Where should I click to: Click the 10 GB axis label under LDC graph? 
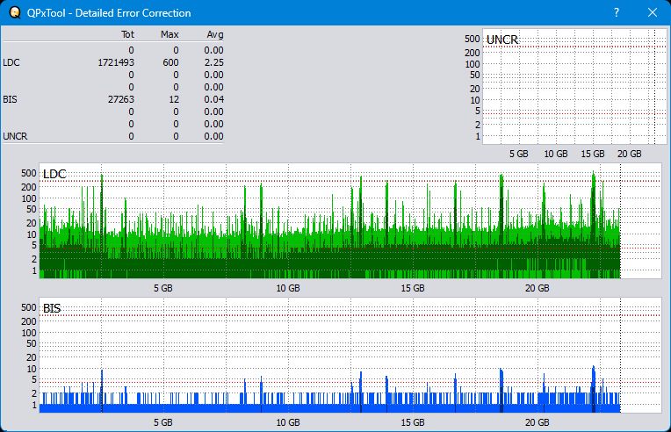[x=288, y=288]
